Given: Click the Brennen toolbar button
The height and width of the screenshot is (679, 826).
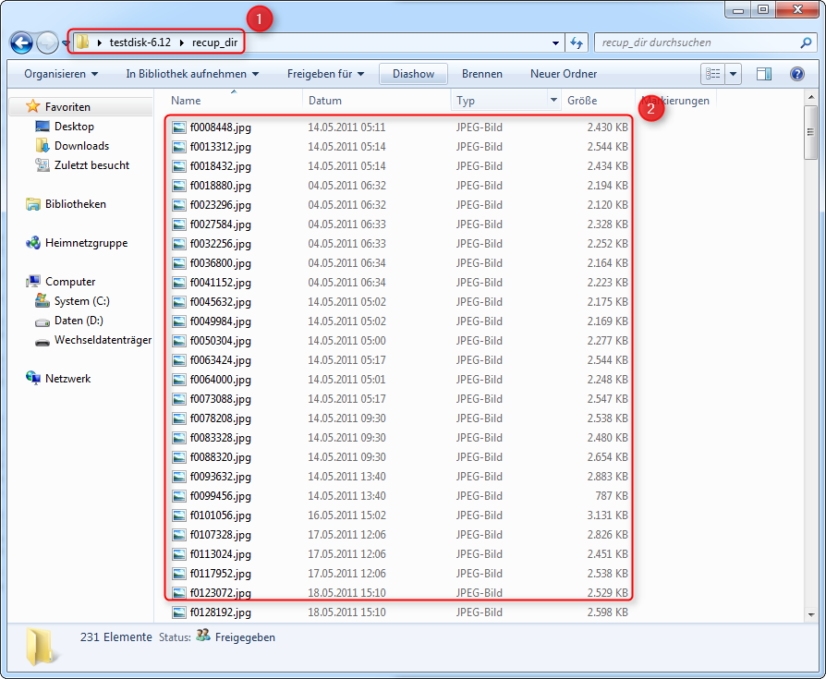Looking at the screenshot, I should point(482,74).
